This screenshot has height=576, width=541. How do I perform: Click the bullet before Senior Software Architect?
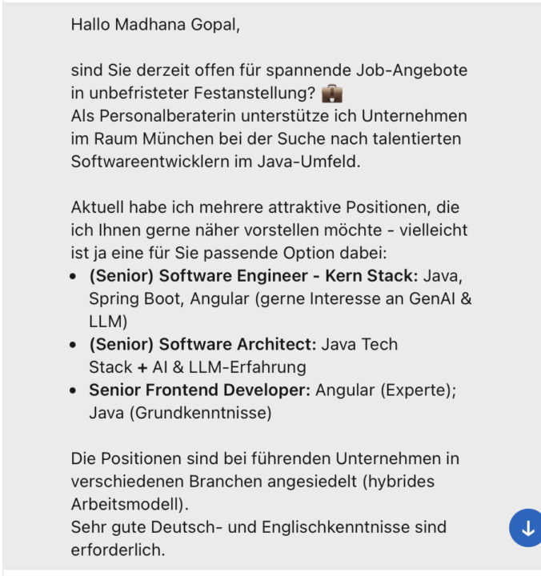[x=73, y=345]
